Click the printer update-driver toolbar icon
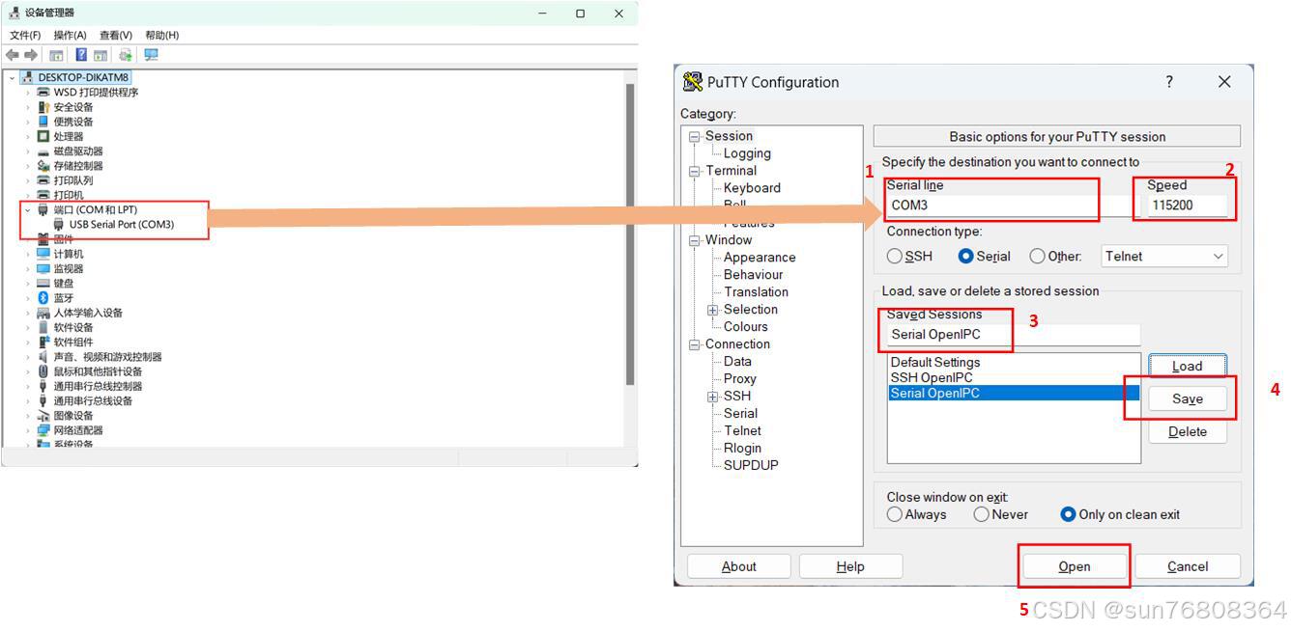This screenshot has width=1291, height=631. tap(126, 55)
